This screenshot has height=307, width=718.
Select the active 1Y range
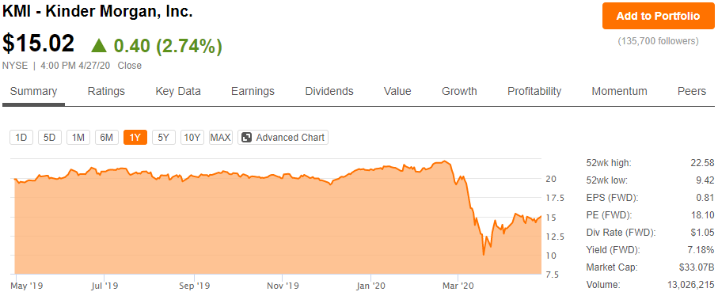pos(135,137)
